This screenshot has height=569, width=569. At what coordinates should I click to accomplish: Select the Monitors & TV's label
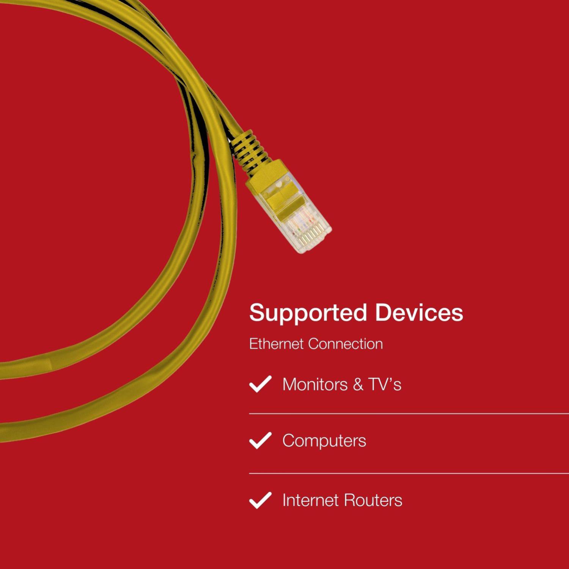tap(342, 384)
